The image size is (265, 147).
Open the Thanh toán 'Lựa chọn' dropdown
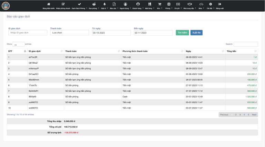click(x=69, y=33)
